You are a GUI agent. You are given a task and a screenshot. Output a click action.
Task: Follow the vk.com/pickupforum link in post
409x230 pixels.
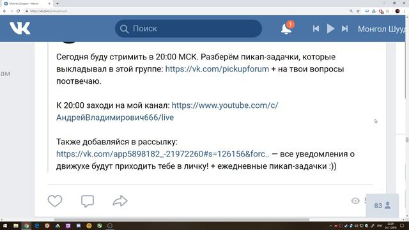(217, 69)
